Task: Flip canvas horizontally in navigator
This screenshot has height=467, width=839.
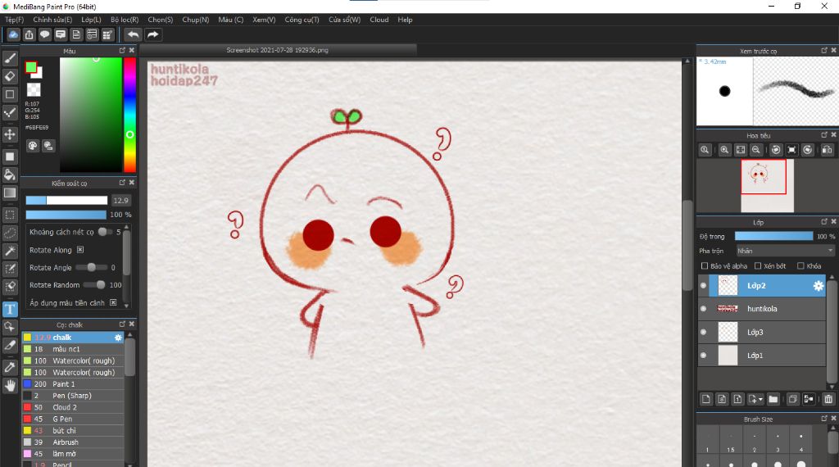Action: pos(827,150)
